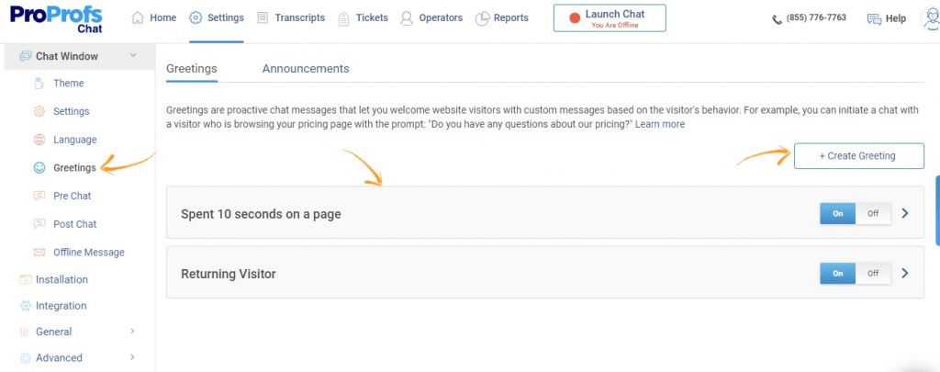Turn off the Spent 10 seconds greeting

pos(873,213)
